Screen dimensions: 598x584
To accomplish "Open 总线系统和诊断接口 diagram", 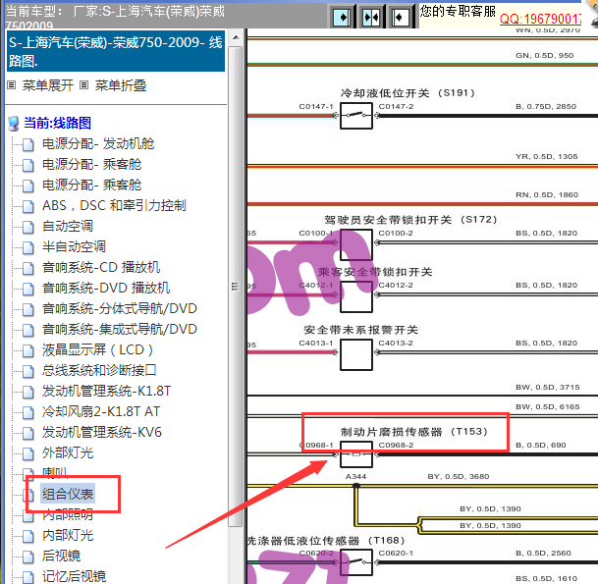I will click(x=99, y=370).
